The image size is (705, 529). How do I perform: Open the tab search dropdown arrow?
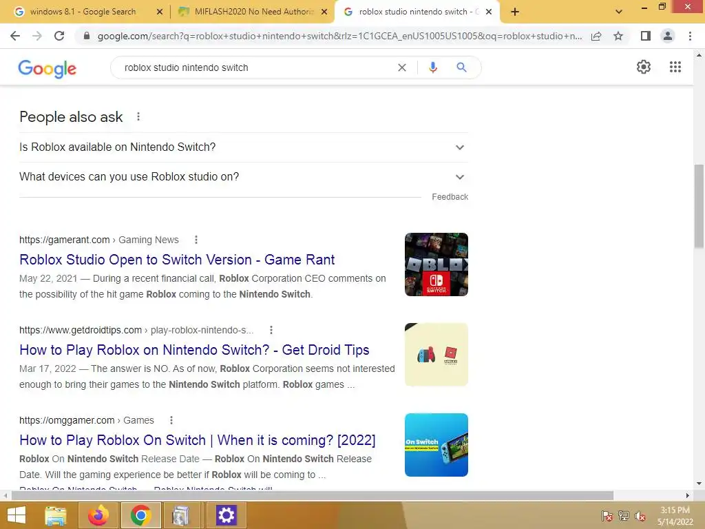[x=619, y=12]
